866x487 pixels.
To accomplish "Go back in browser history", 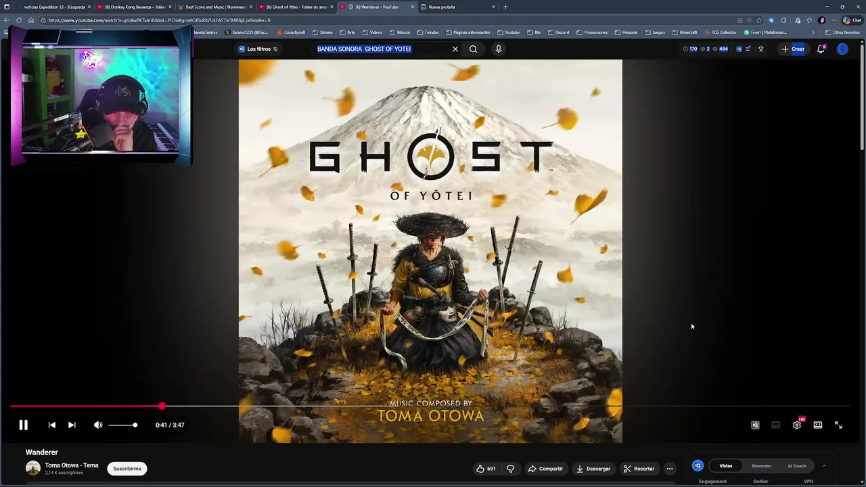I will pyautogui.click(x=7, y=20).
